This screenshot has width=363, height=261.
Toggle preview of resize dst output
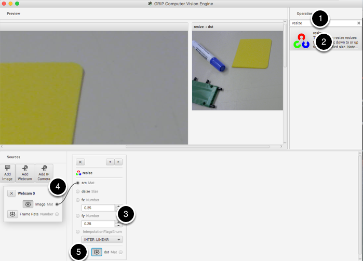point(97,252)
